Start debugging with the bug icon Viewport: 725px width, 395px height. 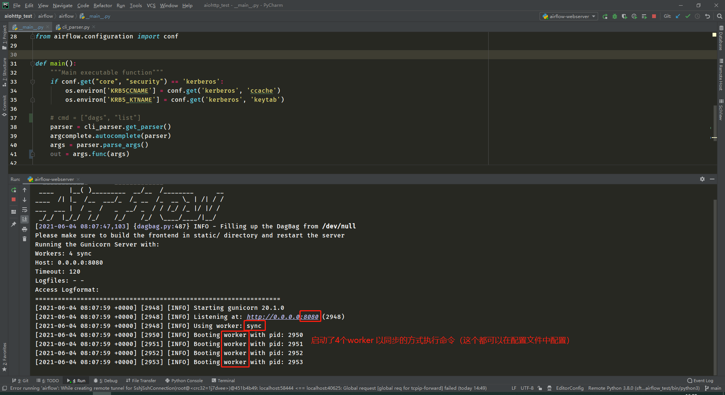click(x=615, y=16)
